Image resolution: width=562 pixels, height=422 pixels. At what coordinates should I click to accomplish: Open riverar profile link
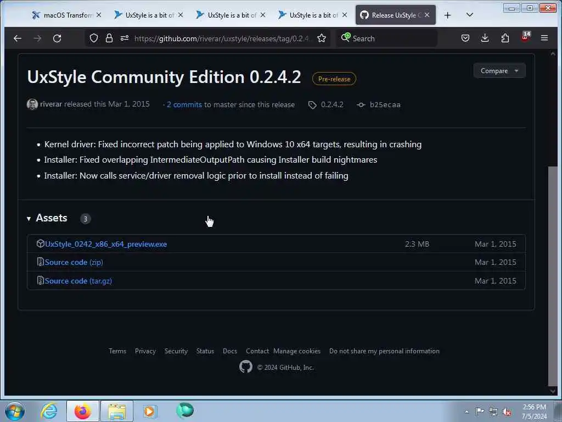51,104
